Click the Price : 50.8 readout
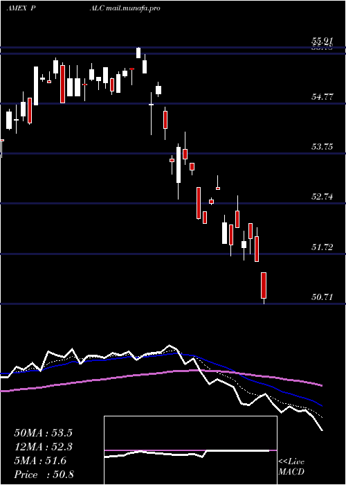The image size is (346, 485). point(44,475)
